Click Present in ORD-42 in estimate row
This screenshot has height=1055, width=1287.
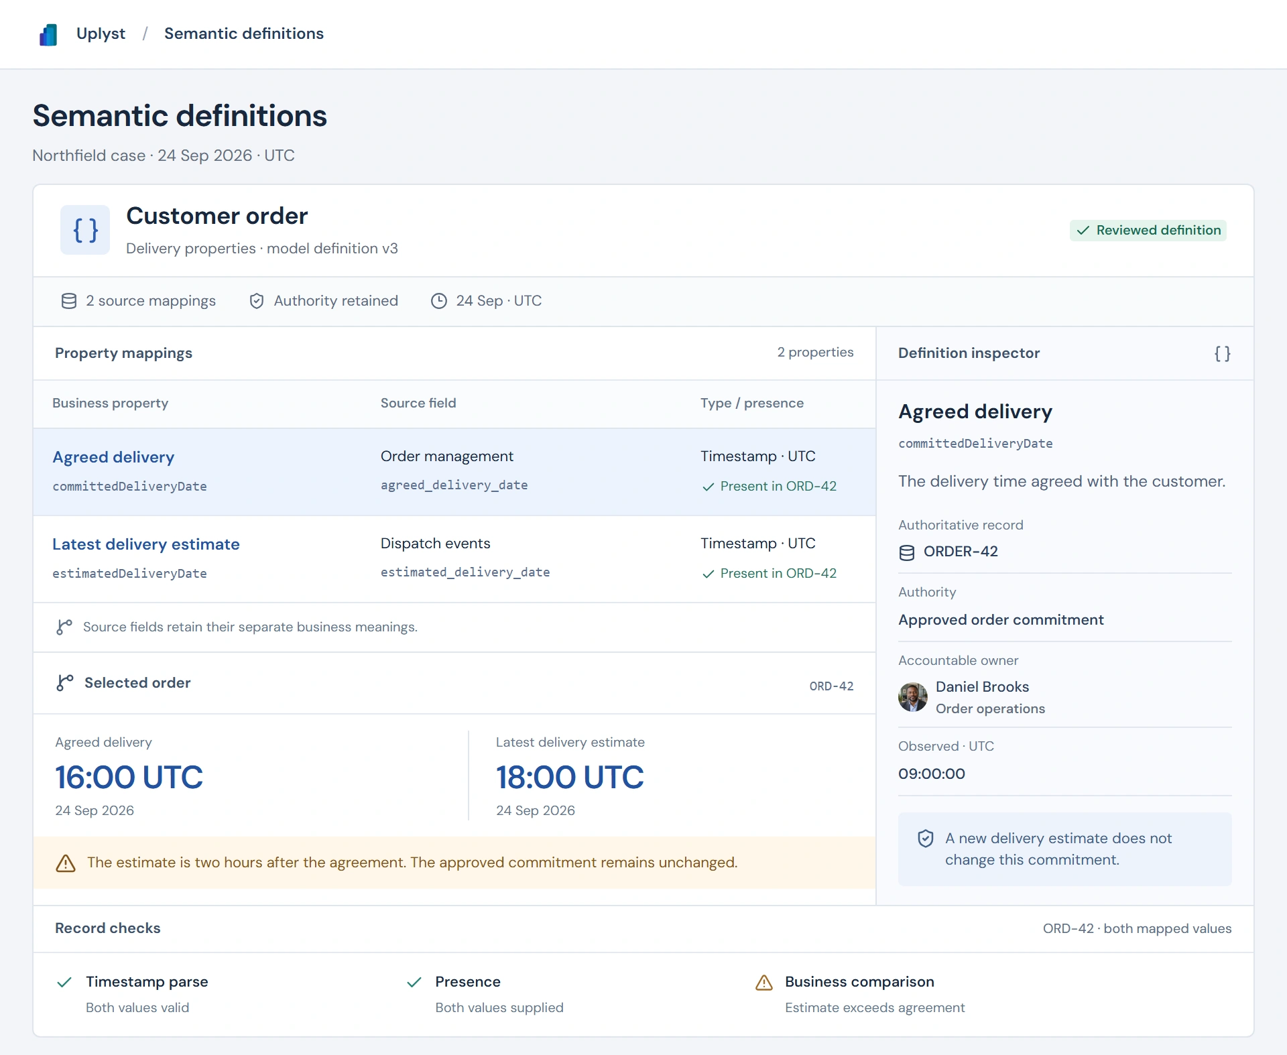pyautogui.click(x=778, y=574)
